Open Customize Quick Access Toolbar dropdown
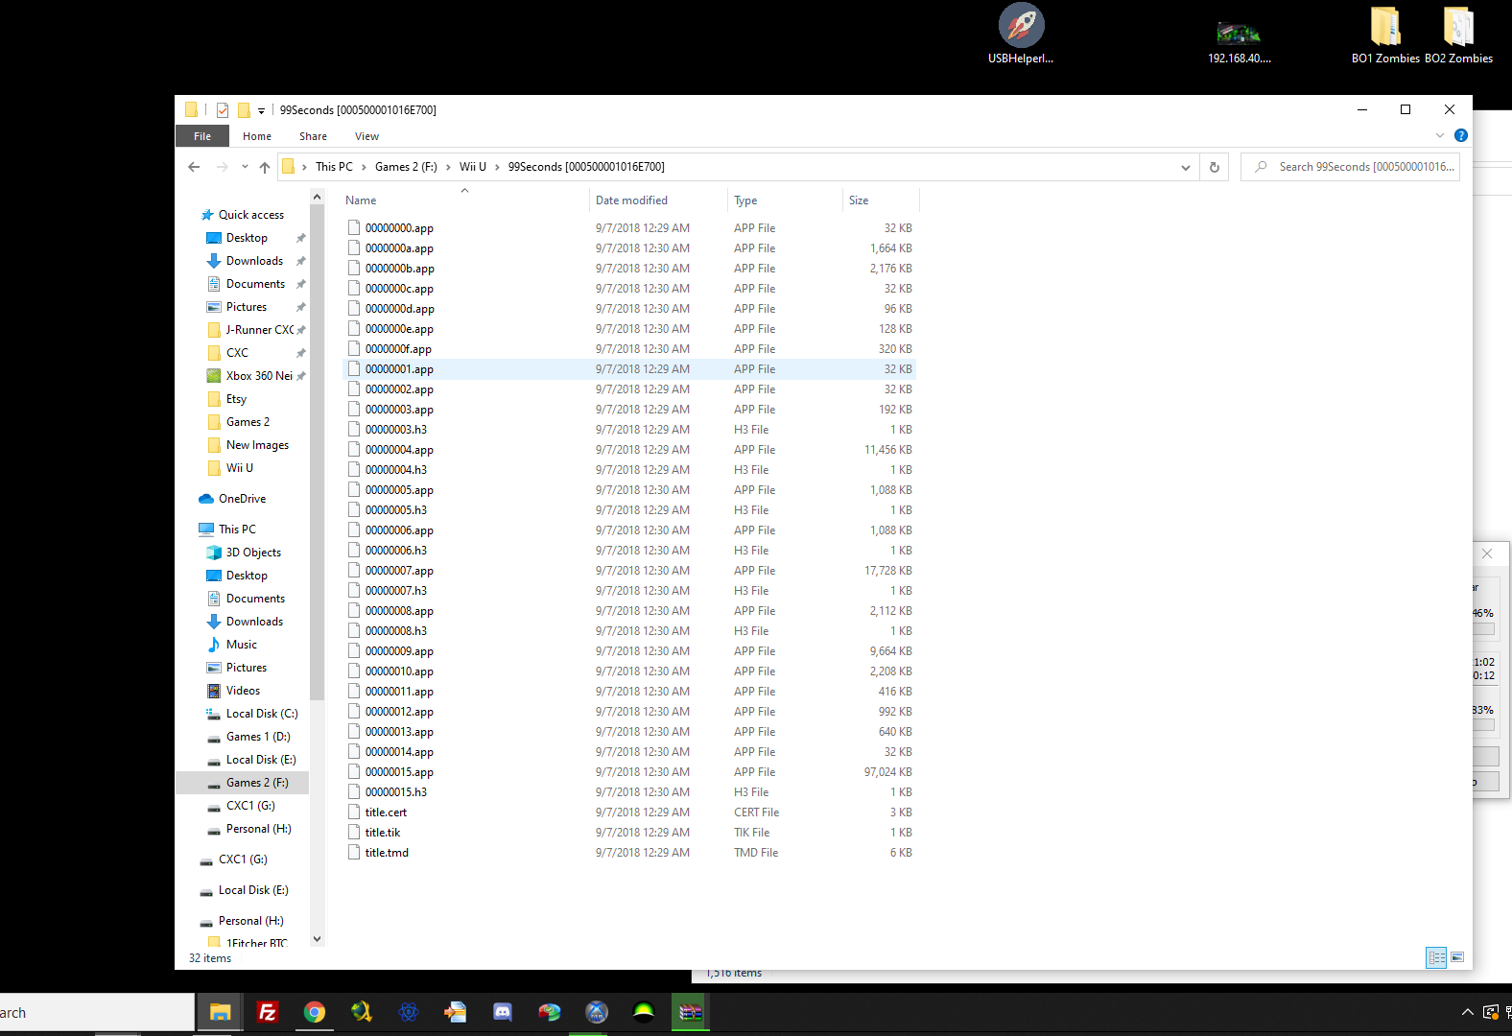This screenshot has width=1512, height=1036. pyautogui.click(x=261, y=111)
